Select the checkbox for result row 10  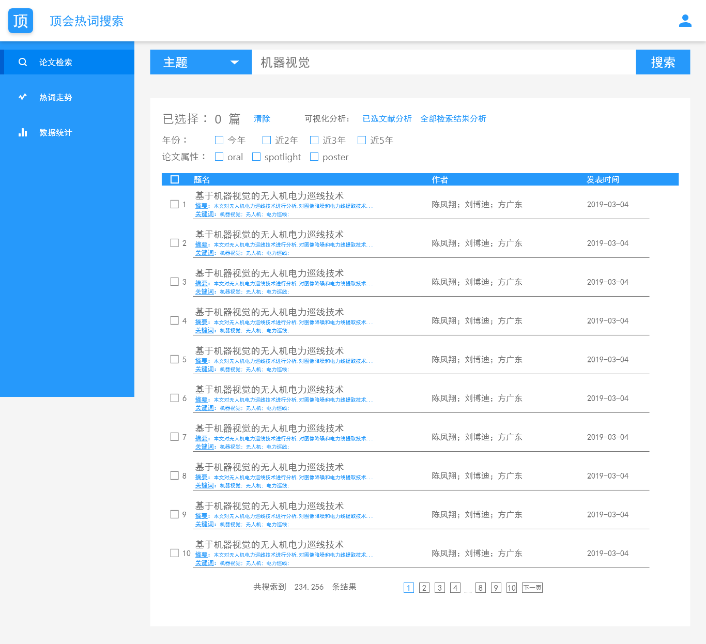(175, 553)
